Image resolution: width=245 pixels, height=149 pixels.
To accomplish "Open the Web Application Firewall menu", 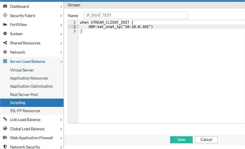I will [x=32, y=138].
